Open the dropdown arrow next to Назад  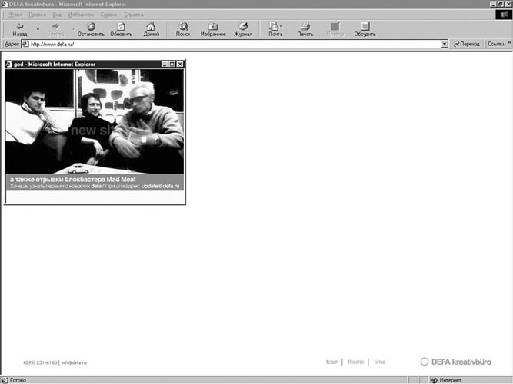(x=38, y=29)
